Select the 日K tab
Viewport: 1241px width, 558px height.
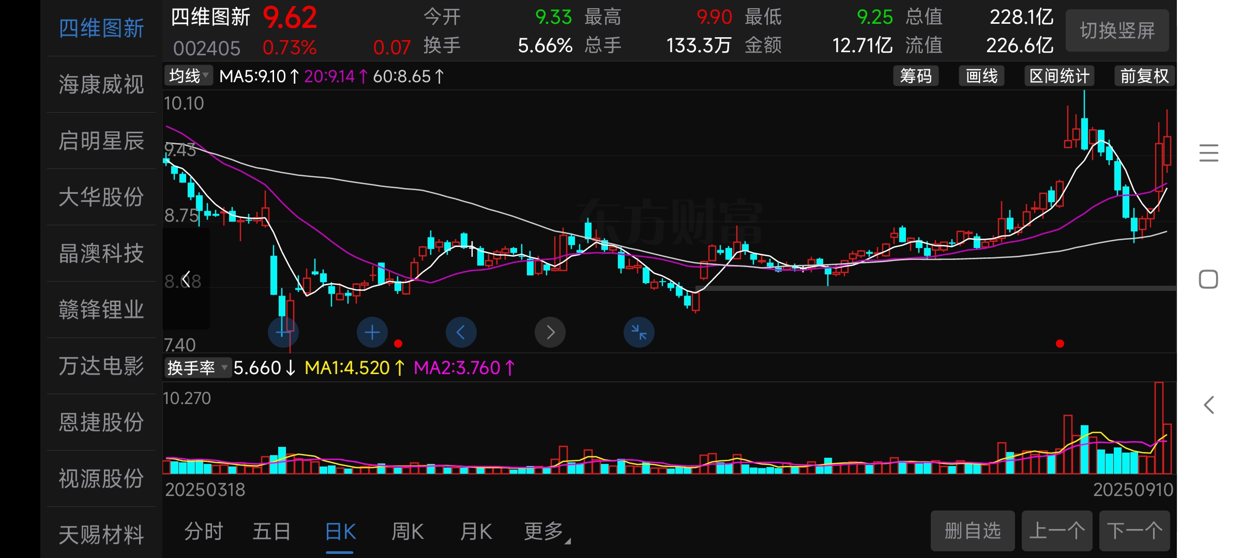(340, 531)
